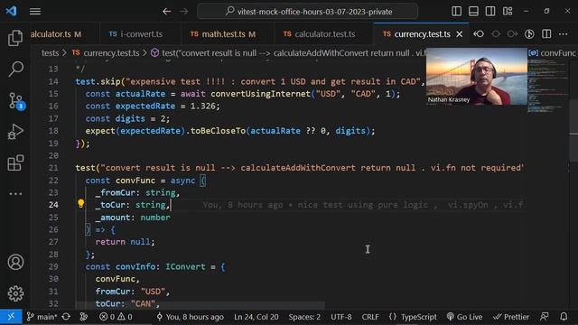Toggle the secondary side bar layout icon

[x=490, y=12]
